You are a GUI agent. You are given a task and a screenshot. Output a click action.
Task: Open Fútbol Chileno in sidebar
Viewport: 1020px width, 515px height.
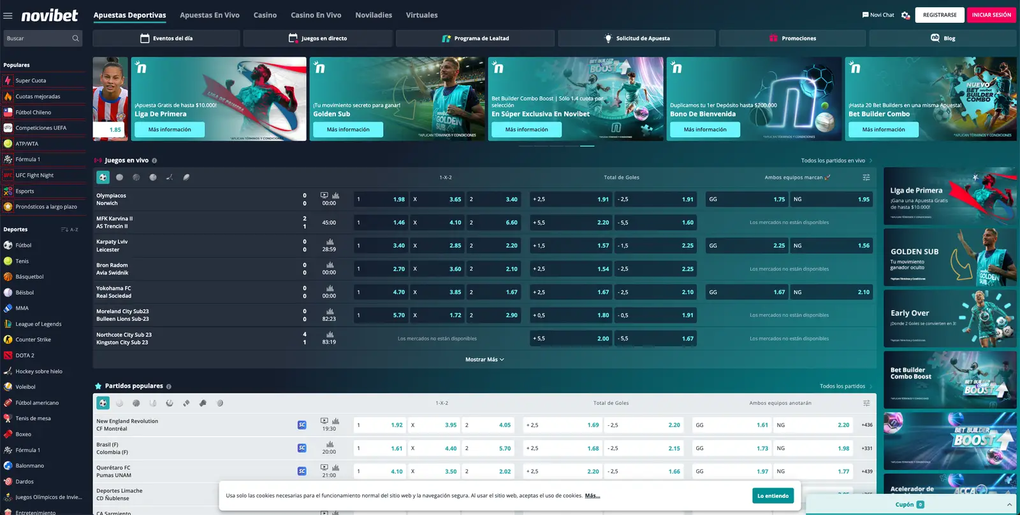click(44, 112)
